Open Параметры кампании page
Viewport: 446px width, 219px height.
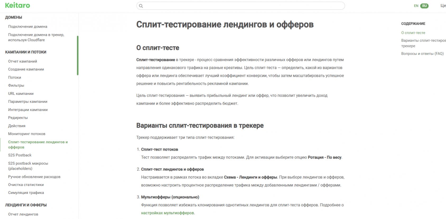pos(28,101)
